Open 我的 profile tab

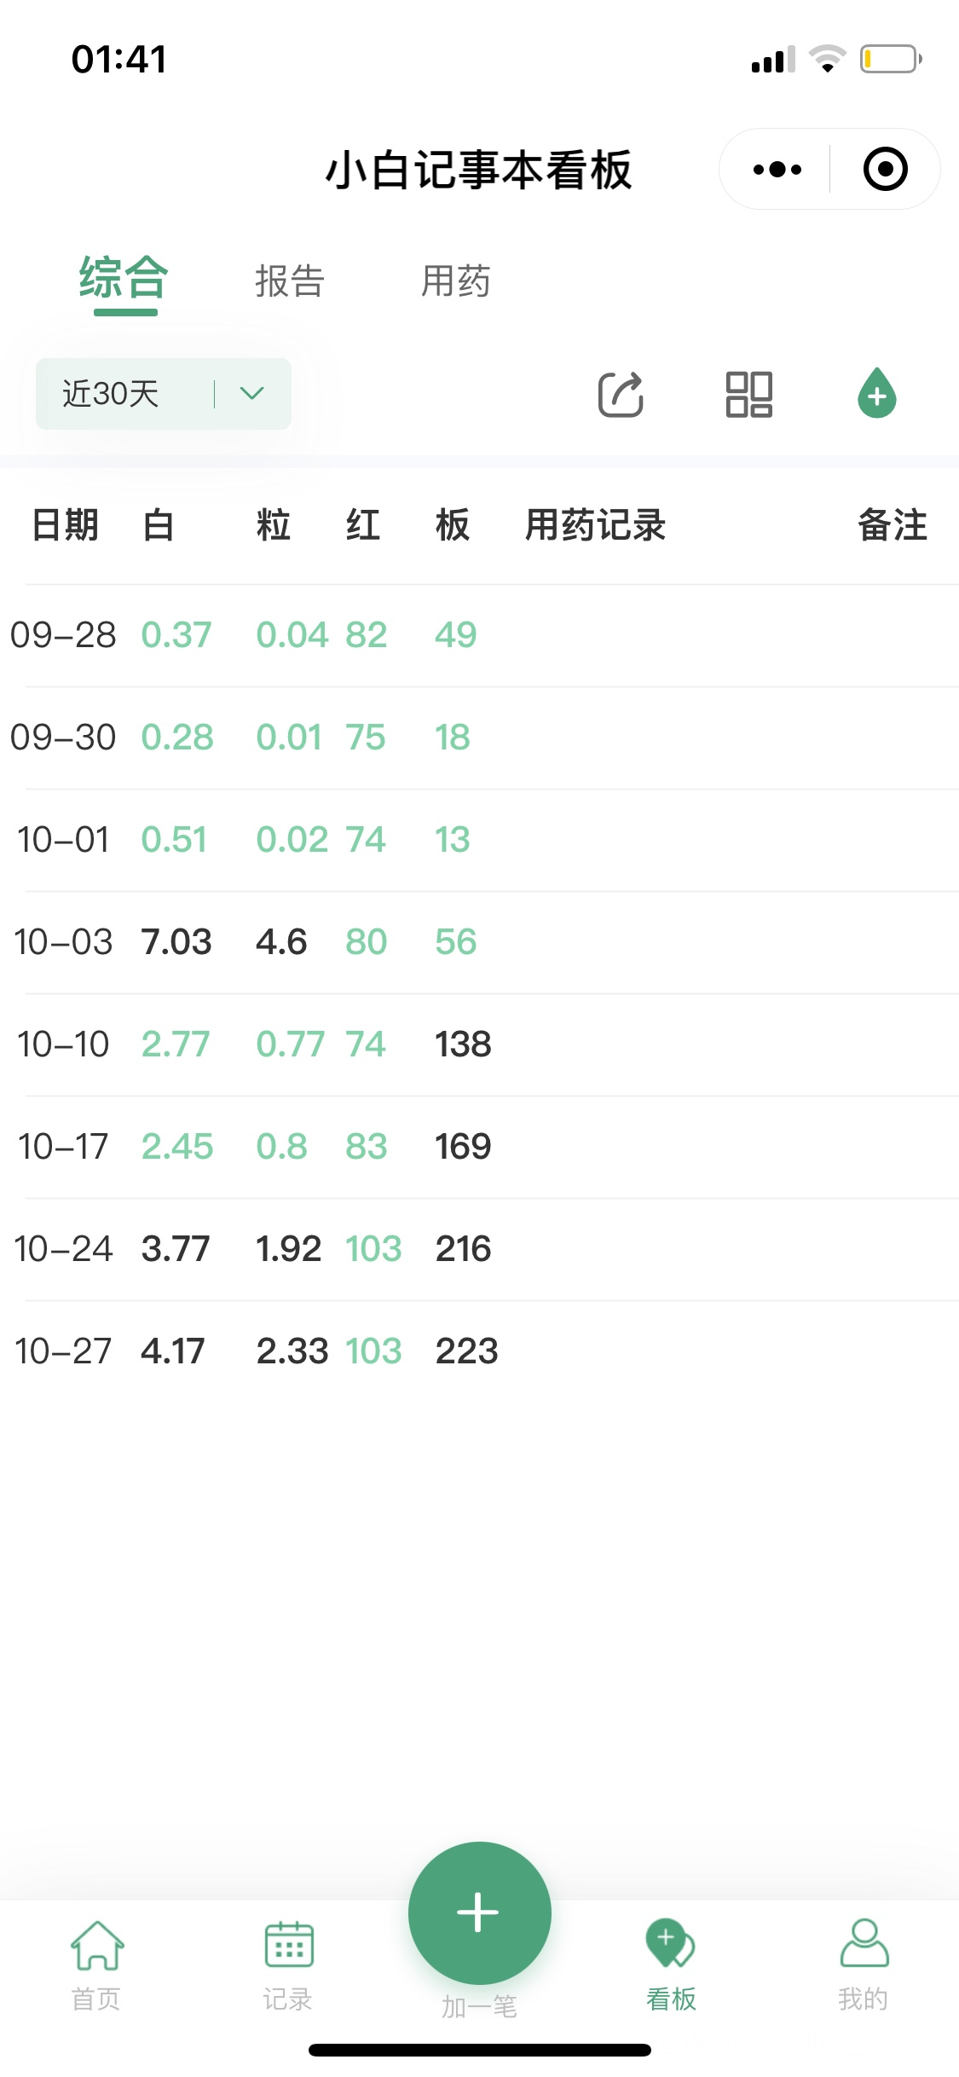click(863, 1963)
